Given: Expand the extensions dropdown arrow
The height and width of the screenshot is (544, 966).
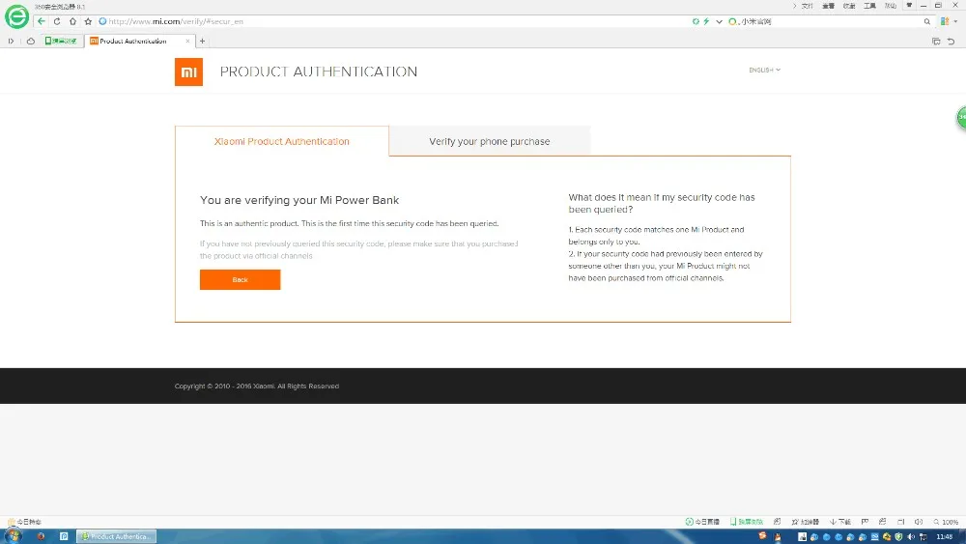Looking at the screenshot, I should [x=955, y=21].
